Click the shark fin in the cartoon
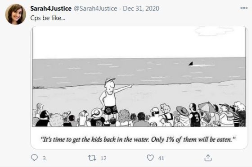The image size is (252, 167). (x=191, y=64)
